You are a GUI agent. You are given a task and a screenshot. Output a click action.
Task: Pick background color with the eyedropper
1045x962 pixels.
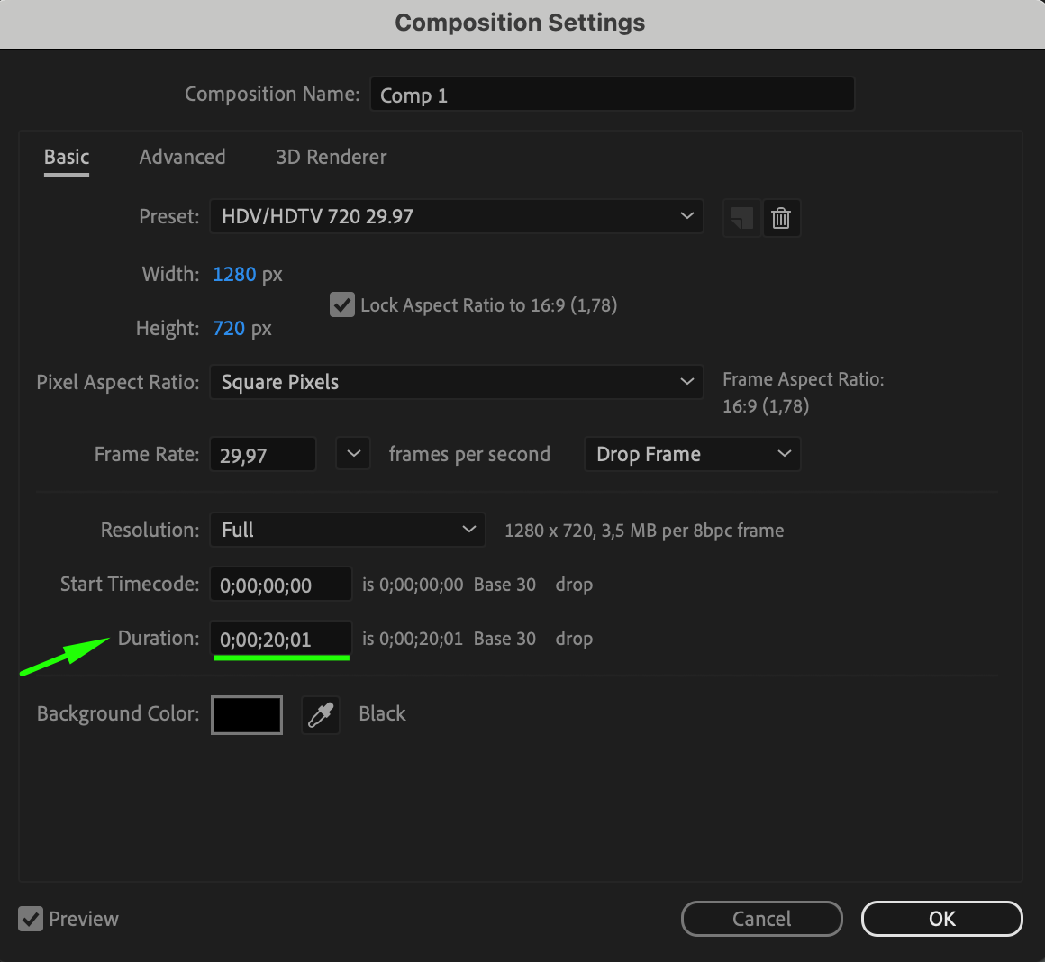click(x=321, y=714)
